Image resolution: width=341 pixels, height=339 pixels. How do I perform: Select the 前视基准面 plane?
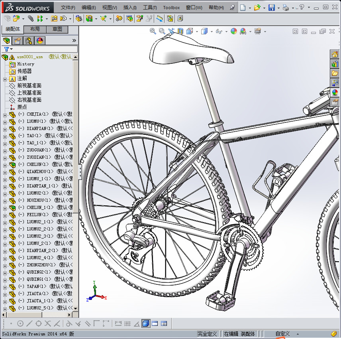(29, 86)
